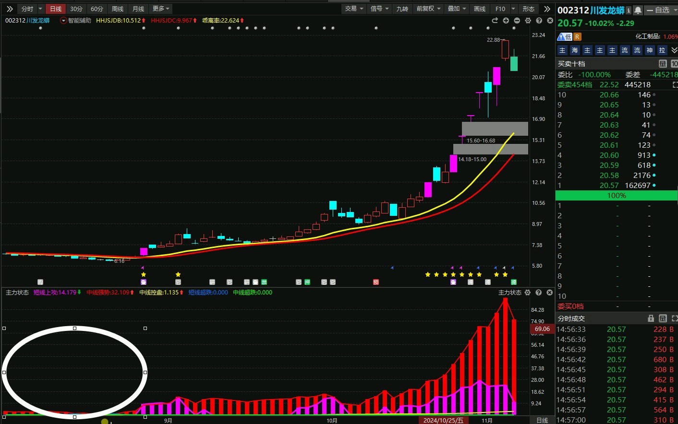Open main chart indicator settings gear

coord(528,21)
